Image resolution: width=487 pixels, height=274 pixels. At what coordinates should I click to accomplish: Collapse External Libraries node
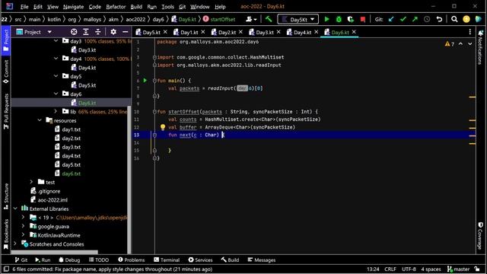[x=15, y=209]
